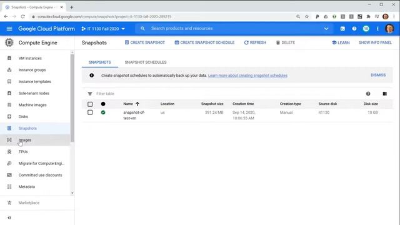This screenshot has width=400, height=225.
Task: Select Snapshots in the sidebar
Action: click(27, 128)
